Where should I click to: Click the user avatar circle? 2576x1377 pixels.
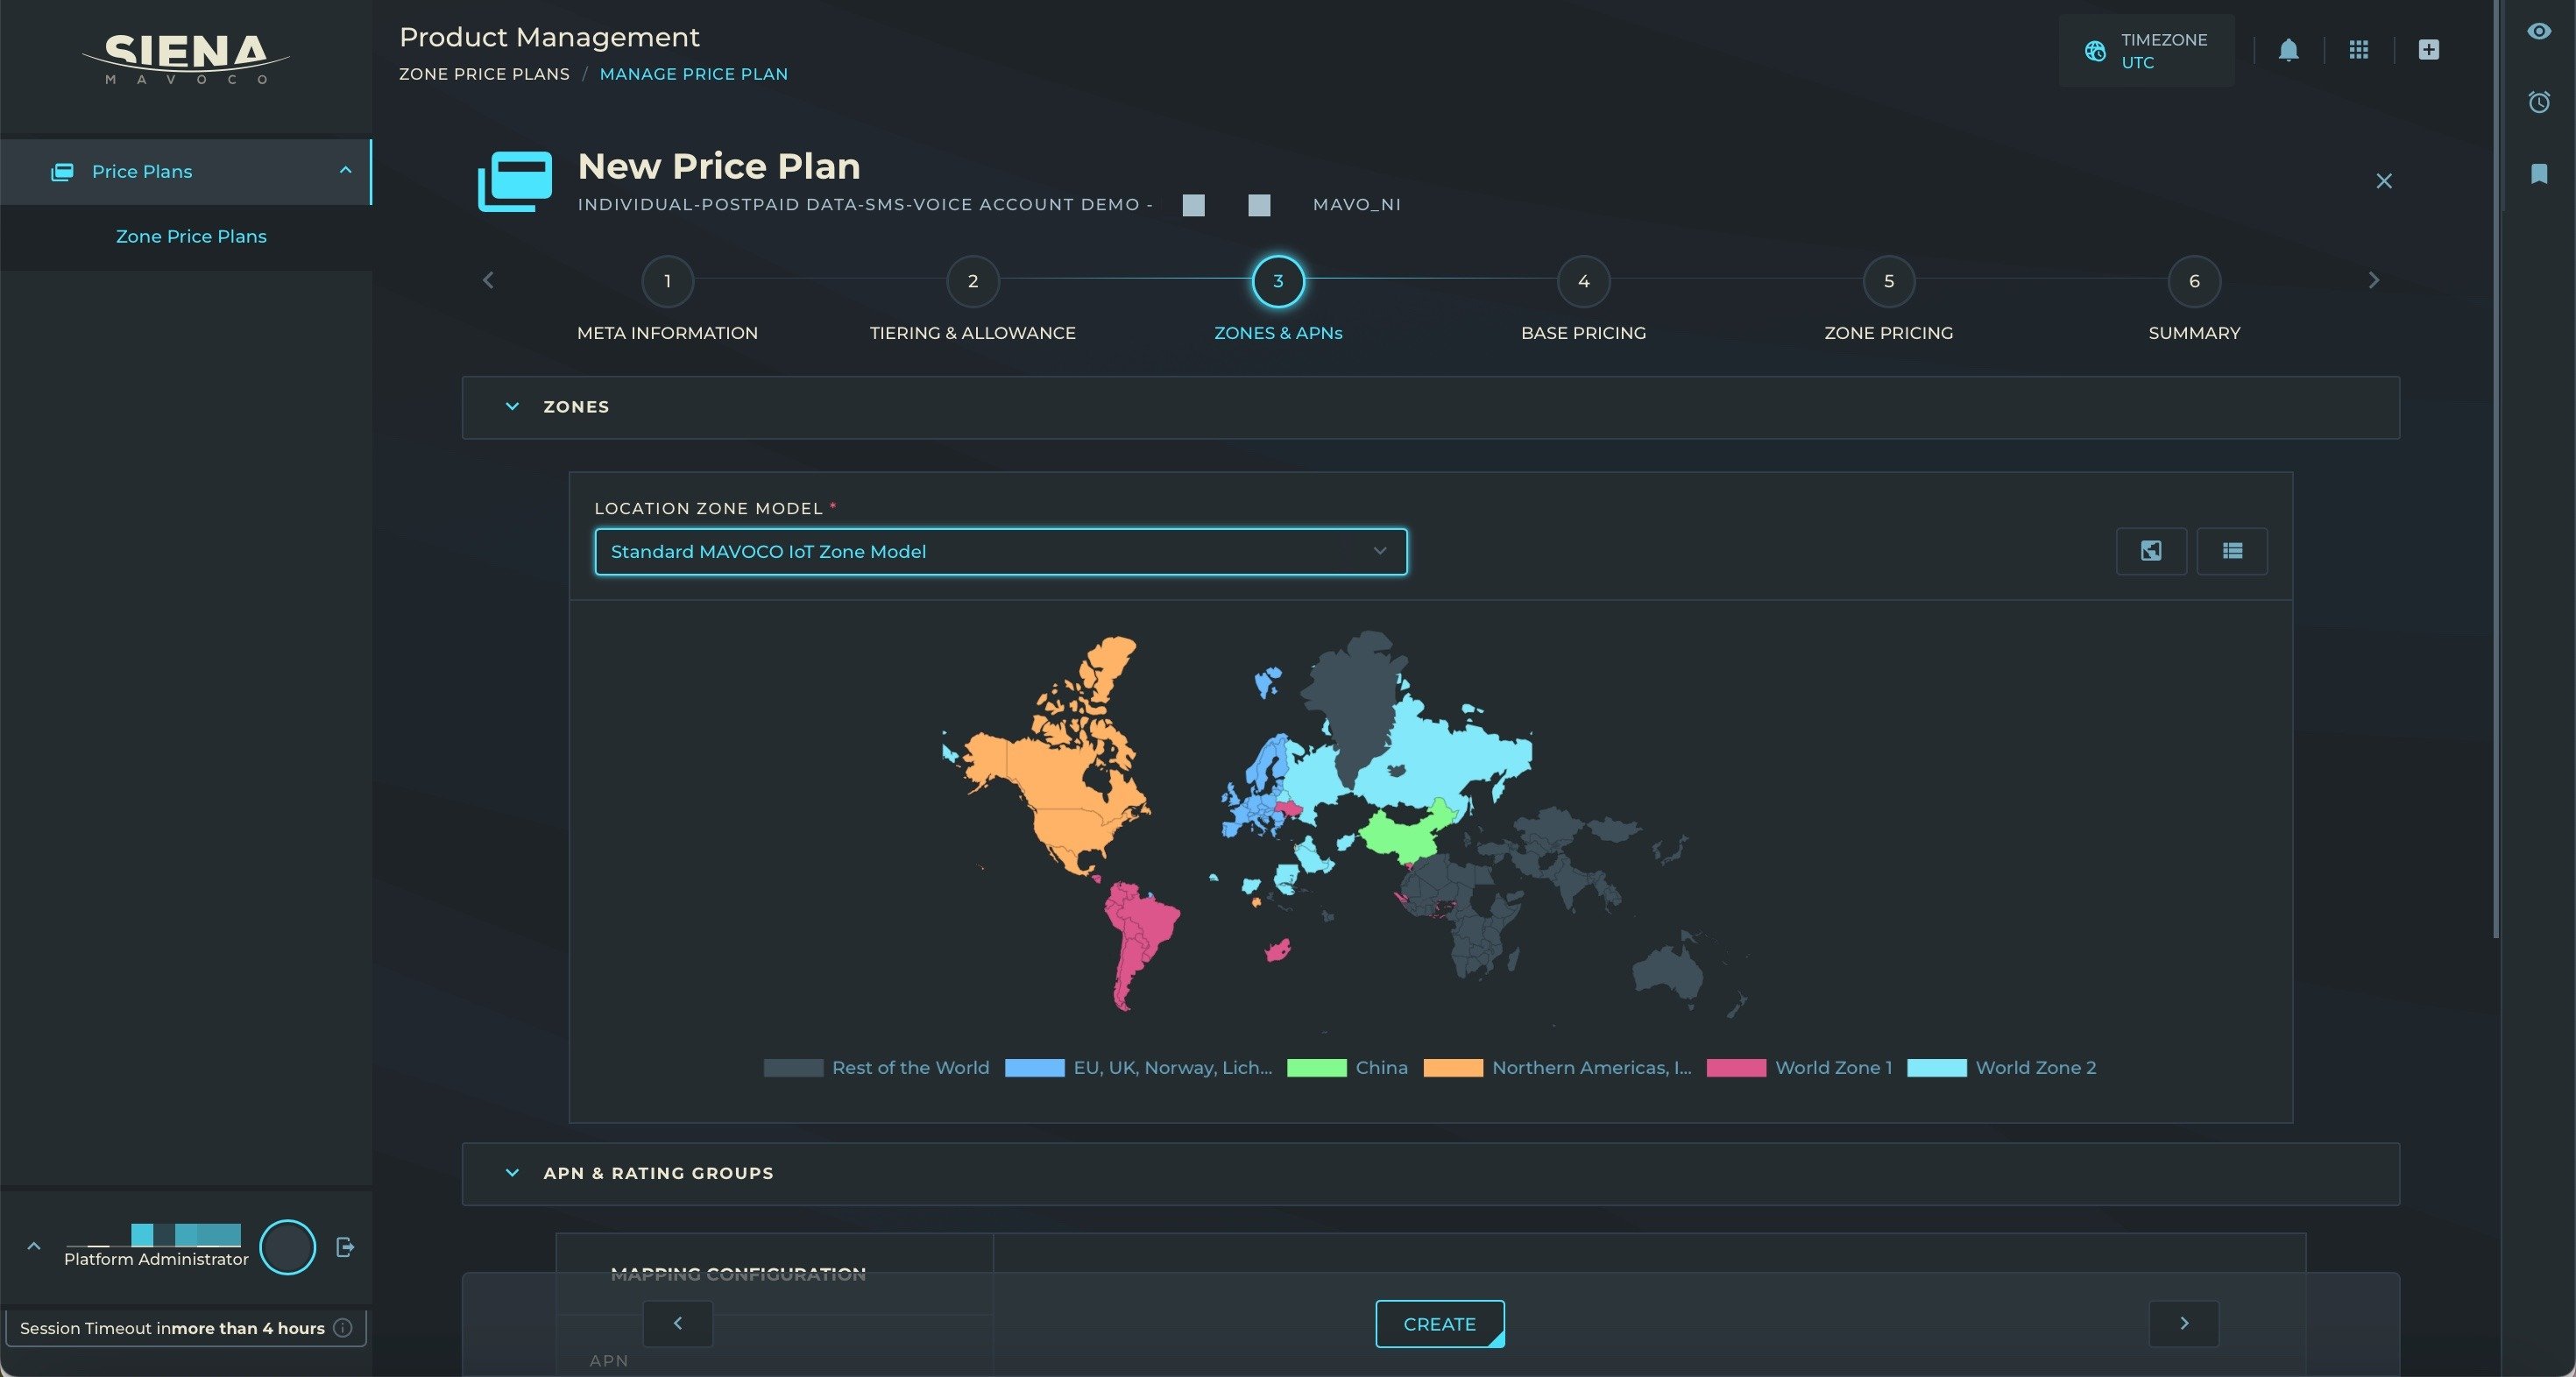click(287, 1247)
